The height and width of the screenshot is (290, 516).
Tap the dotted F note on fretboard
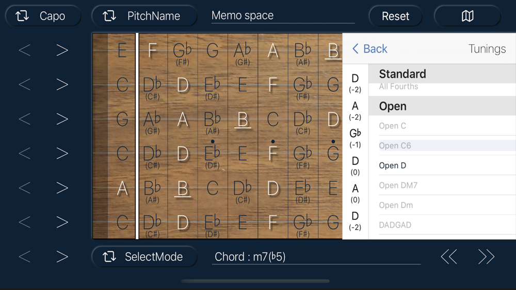pos(272,151)
